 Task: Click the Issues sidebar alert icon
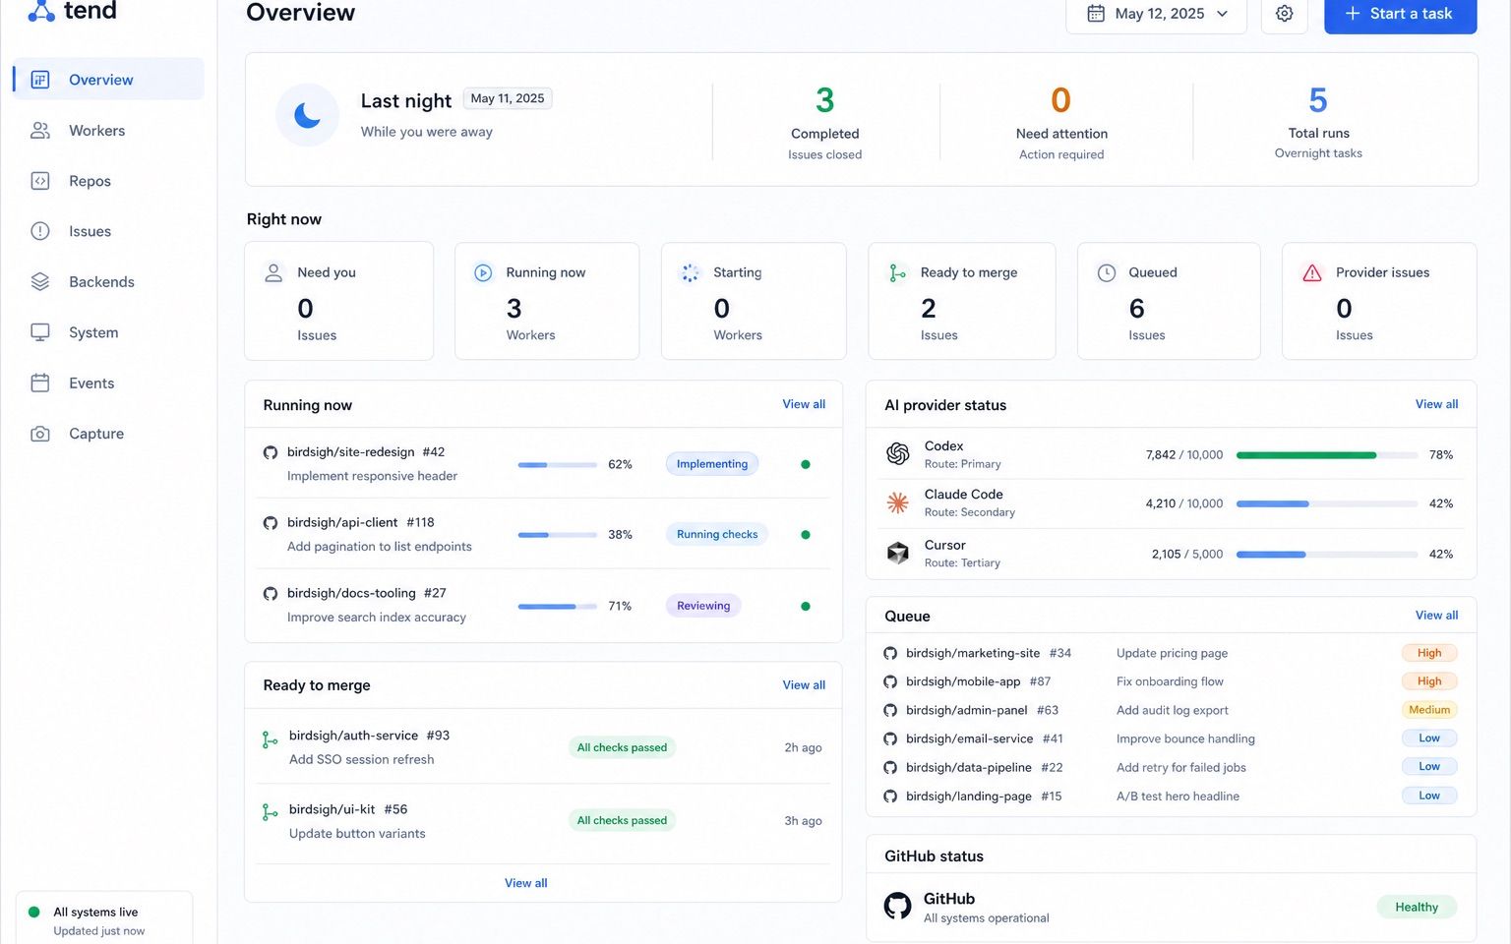(40, 231)
